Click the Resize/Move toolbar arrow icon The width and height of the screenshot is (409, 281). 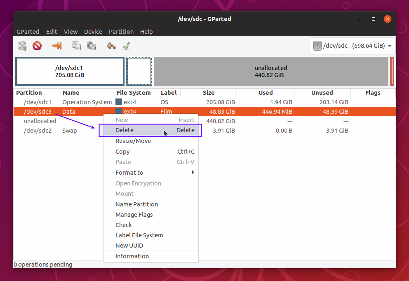click(x=57, y=46)
